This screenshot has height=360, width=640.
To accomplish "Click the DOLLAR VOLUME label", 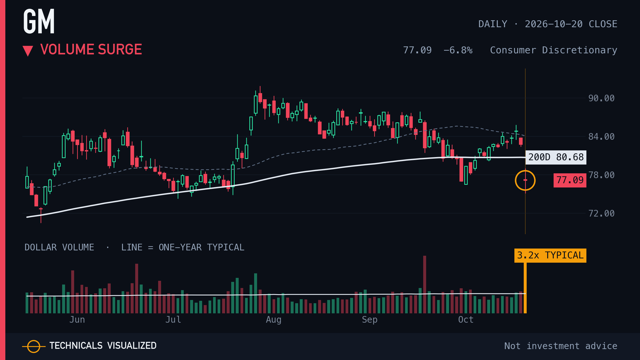I will pyautogui.click(x=59, y=247).
